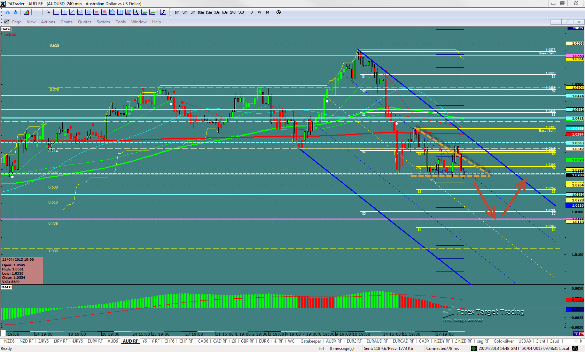Viewport: 585px width, 352px height.
Task: Switch to the AUD6 page tab
Action: click(x=113, y=341)
